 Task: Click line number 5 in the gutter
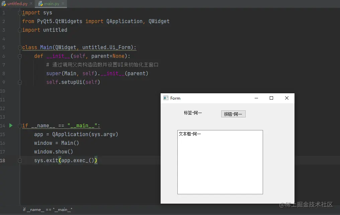3,47
